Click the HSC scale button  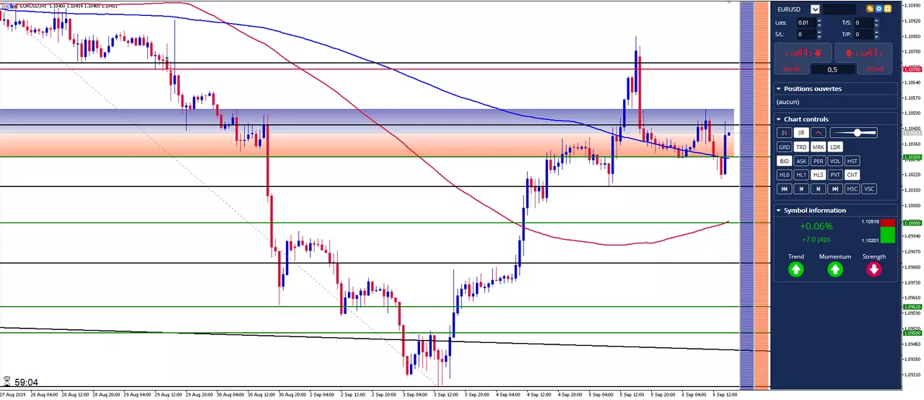click(852, 188)
